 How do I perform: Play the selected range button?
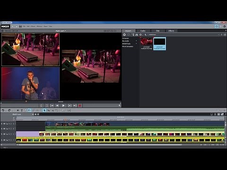pos(70,106)
